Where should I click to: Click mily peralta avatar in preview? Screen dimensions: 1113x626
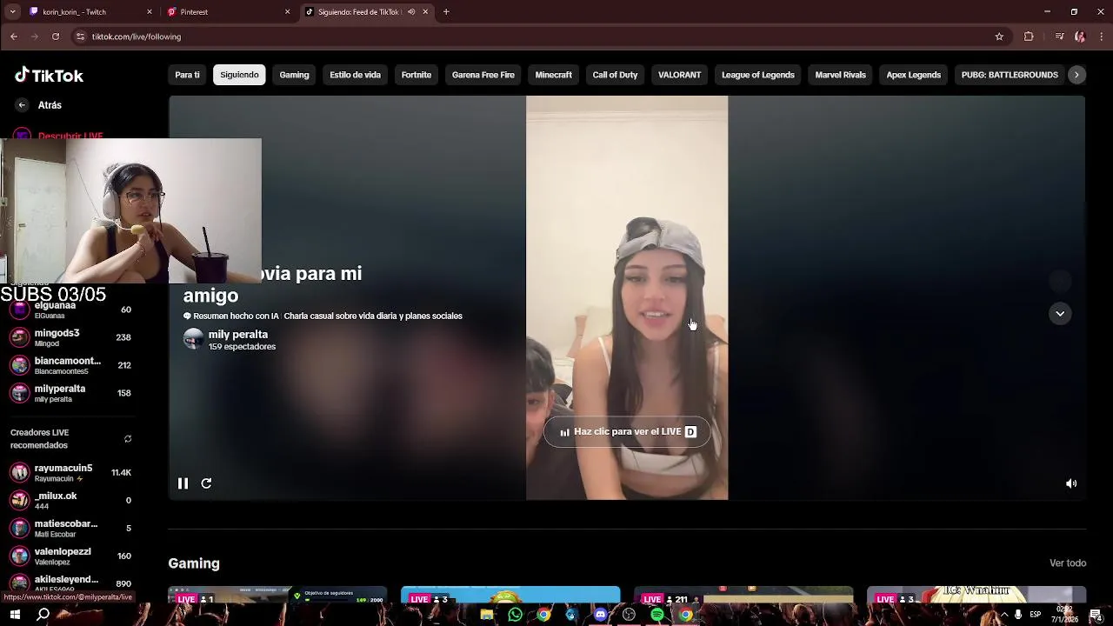pos(193,340)
